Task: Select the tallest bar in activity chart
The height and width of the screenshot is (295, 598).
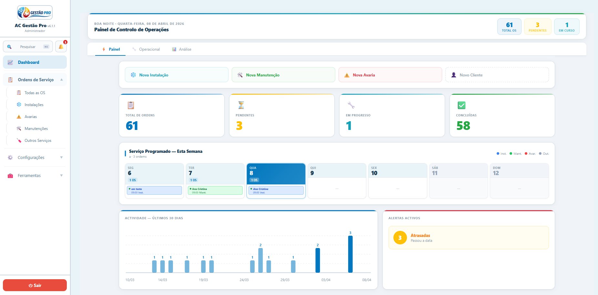Action: (350, 254)
